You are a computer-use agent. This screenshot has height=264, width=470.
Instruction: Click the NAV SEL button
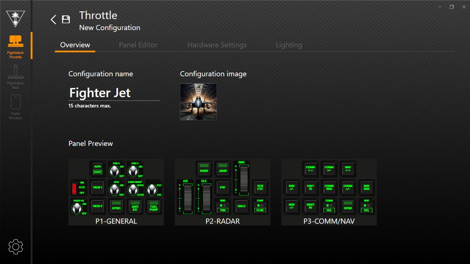pyautogui.click(x=367, y=206)
